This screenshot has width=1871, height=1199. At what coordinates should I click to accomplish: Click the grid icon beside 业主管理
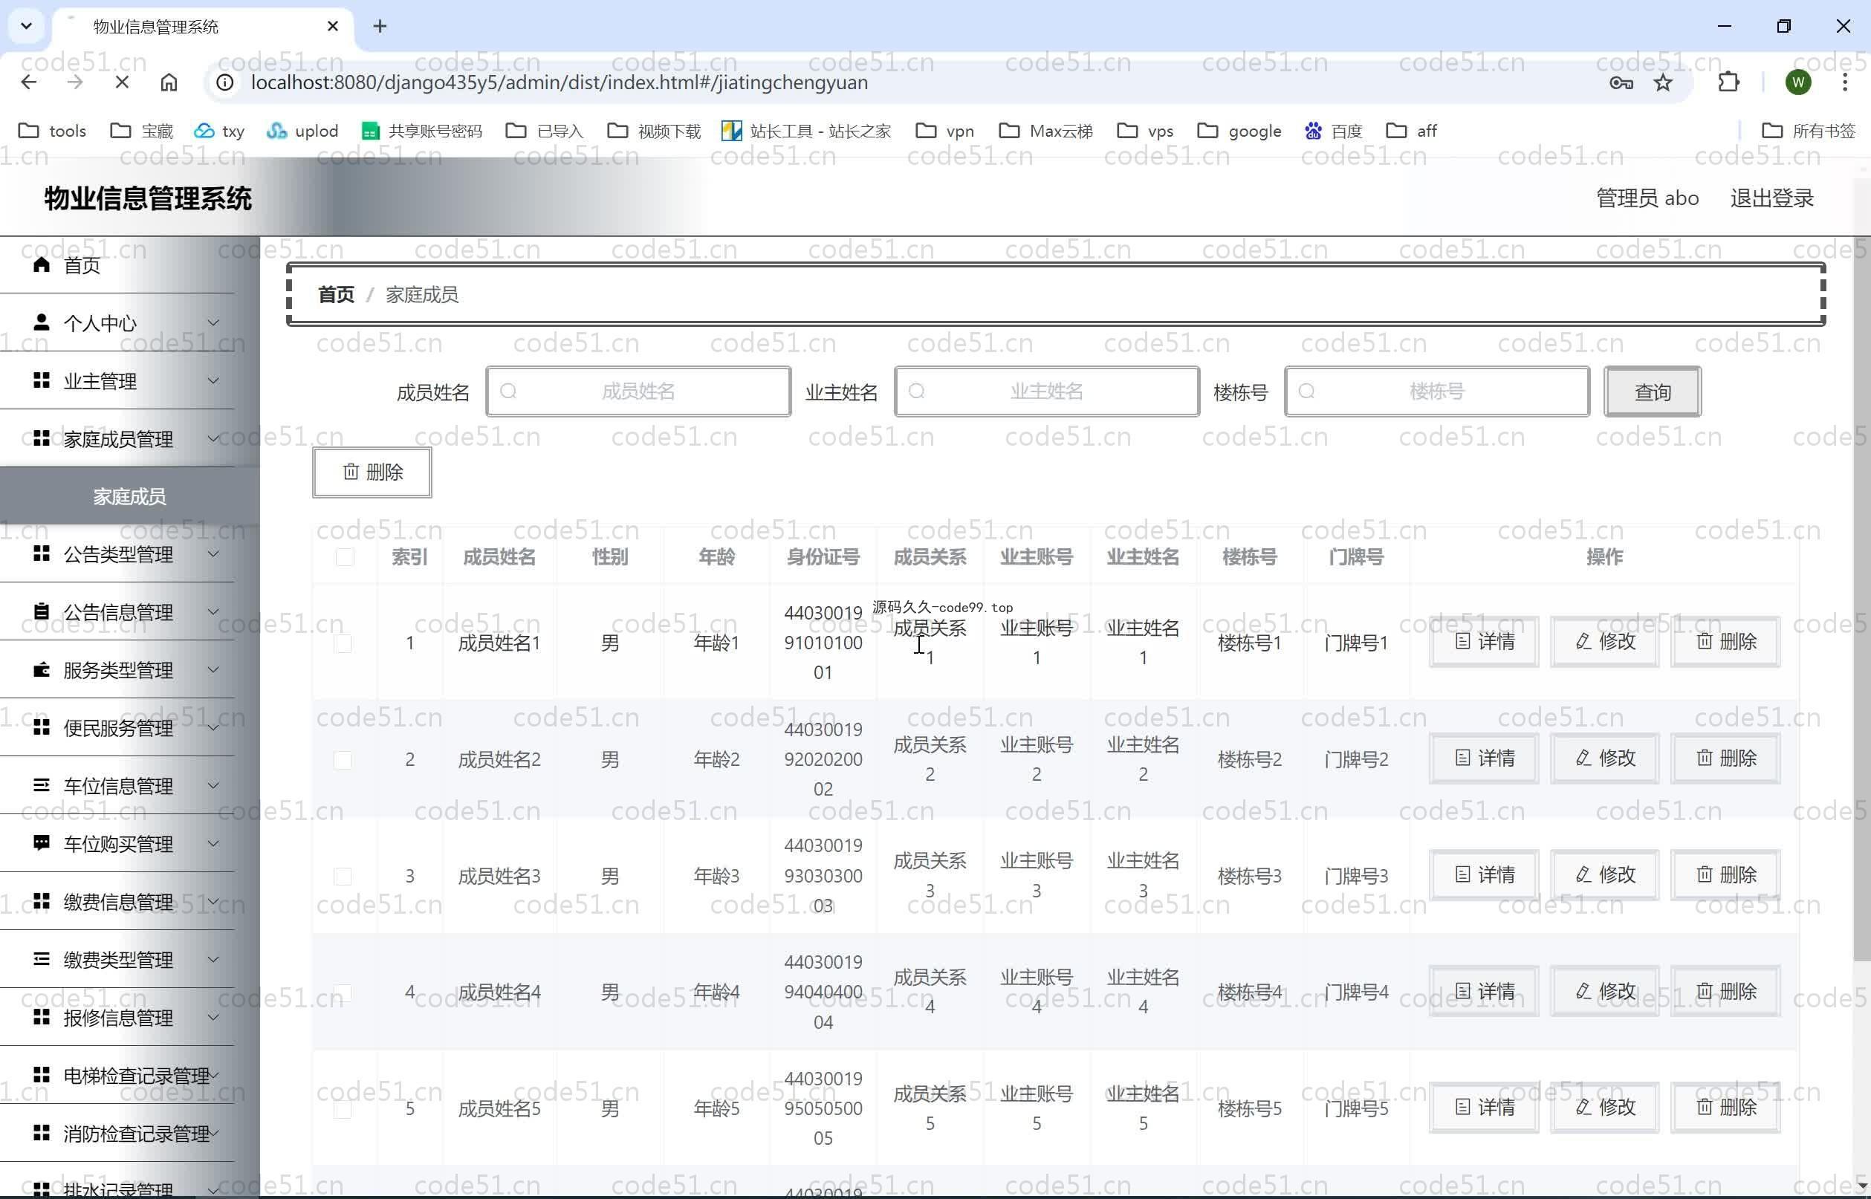42,380
